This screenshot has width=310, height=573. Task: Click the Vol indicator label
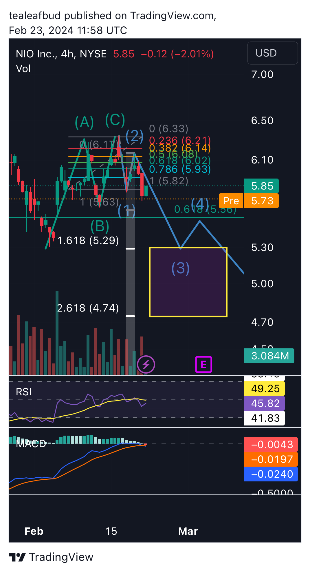(x=23, y=69)
